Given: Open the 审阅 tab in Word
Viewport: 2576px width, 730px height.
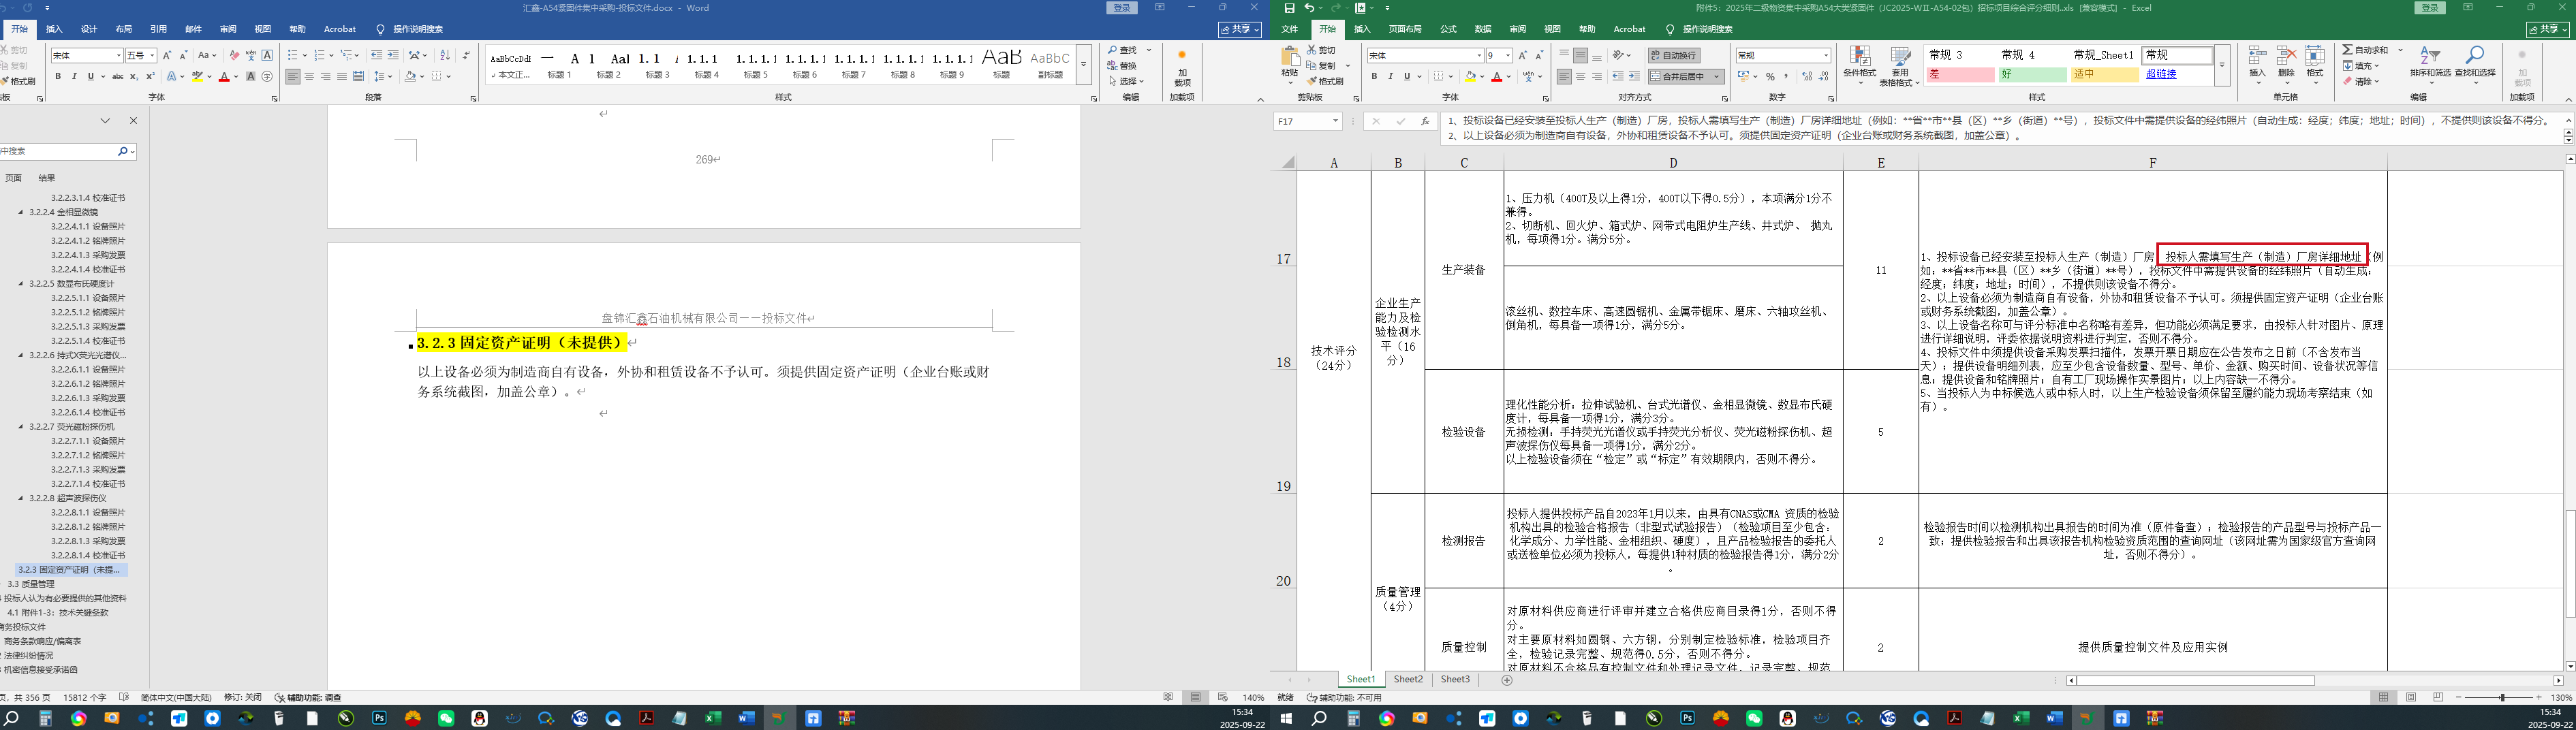Looking at the screenshot, I should coord(228,29).
